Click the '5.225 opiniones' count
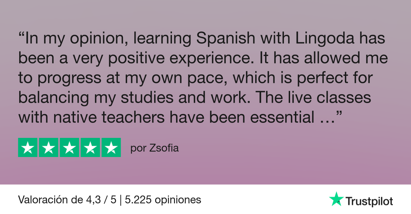Image resolution: width=411 pixels, height=214 pixels. (x=163, y=200)
